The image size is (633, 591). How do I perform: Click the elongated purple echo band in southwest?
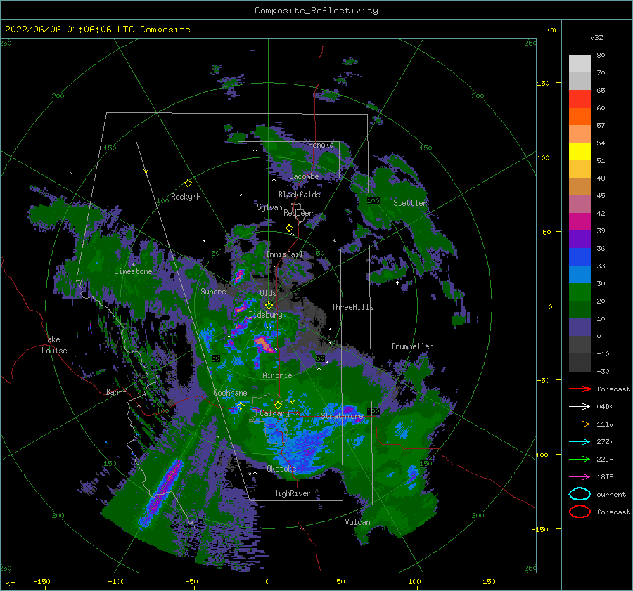click(x=162, y=493)
